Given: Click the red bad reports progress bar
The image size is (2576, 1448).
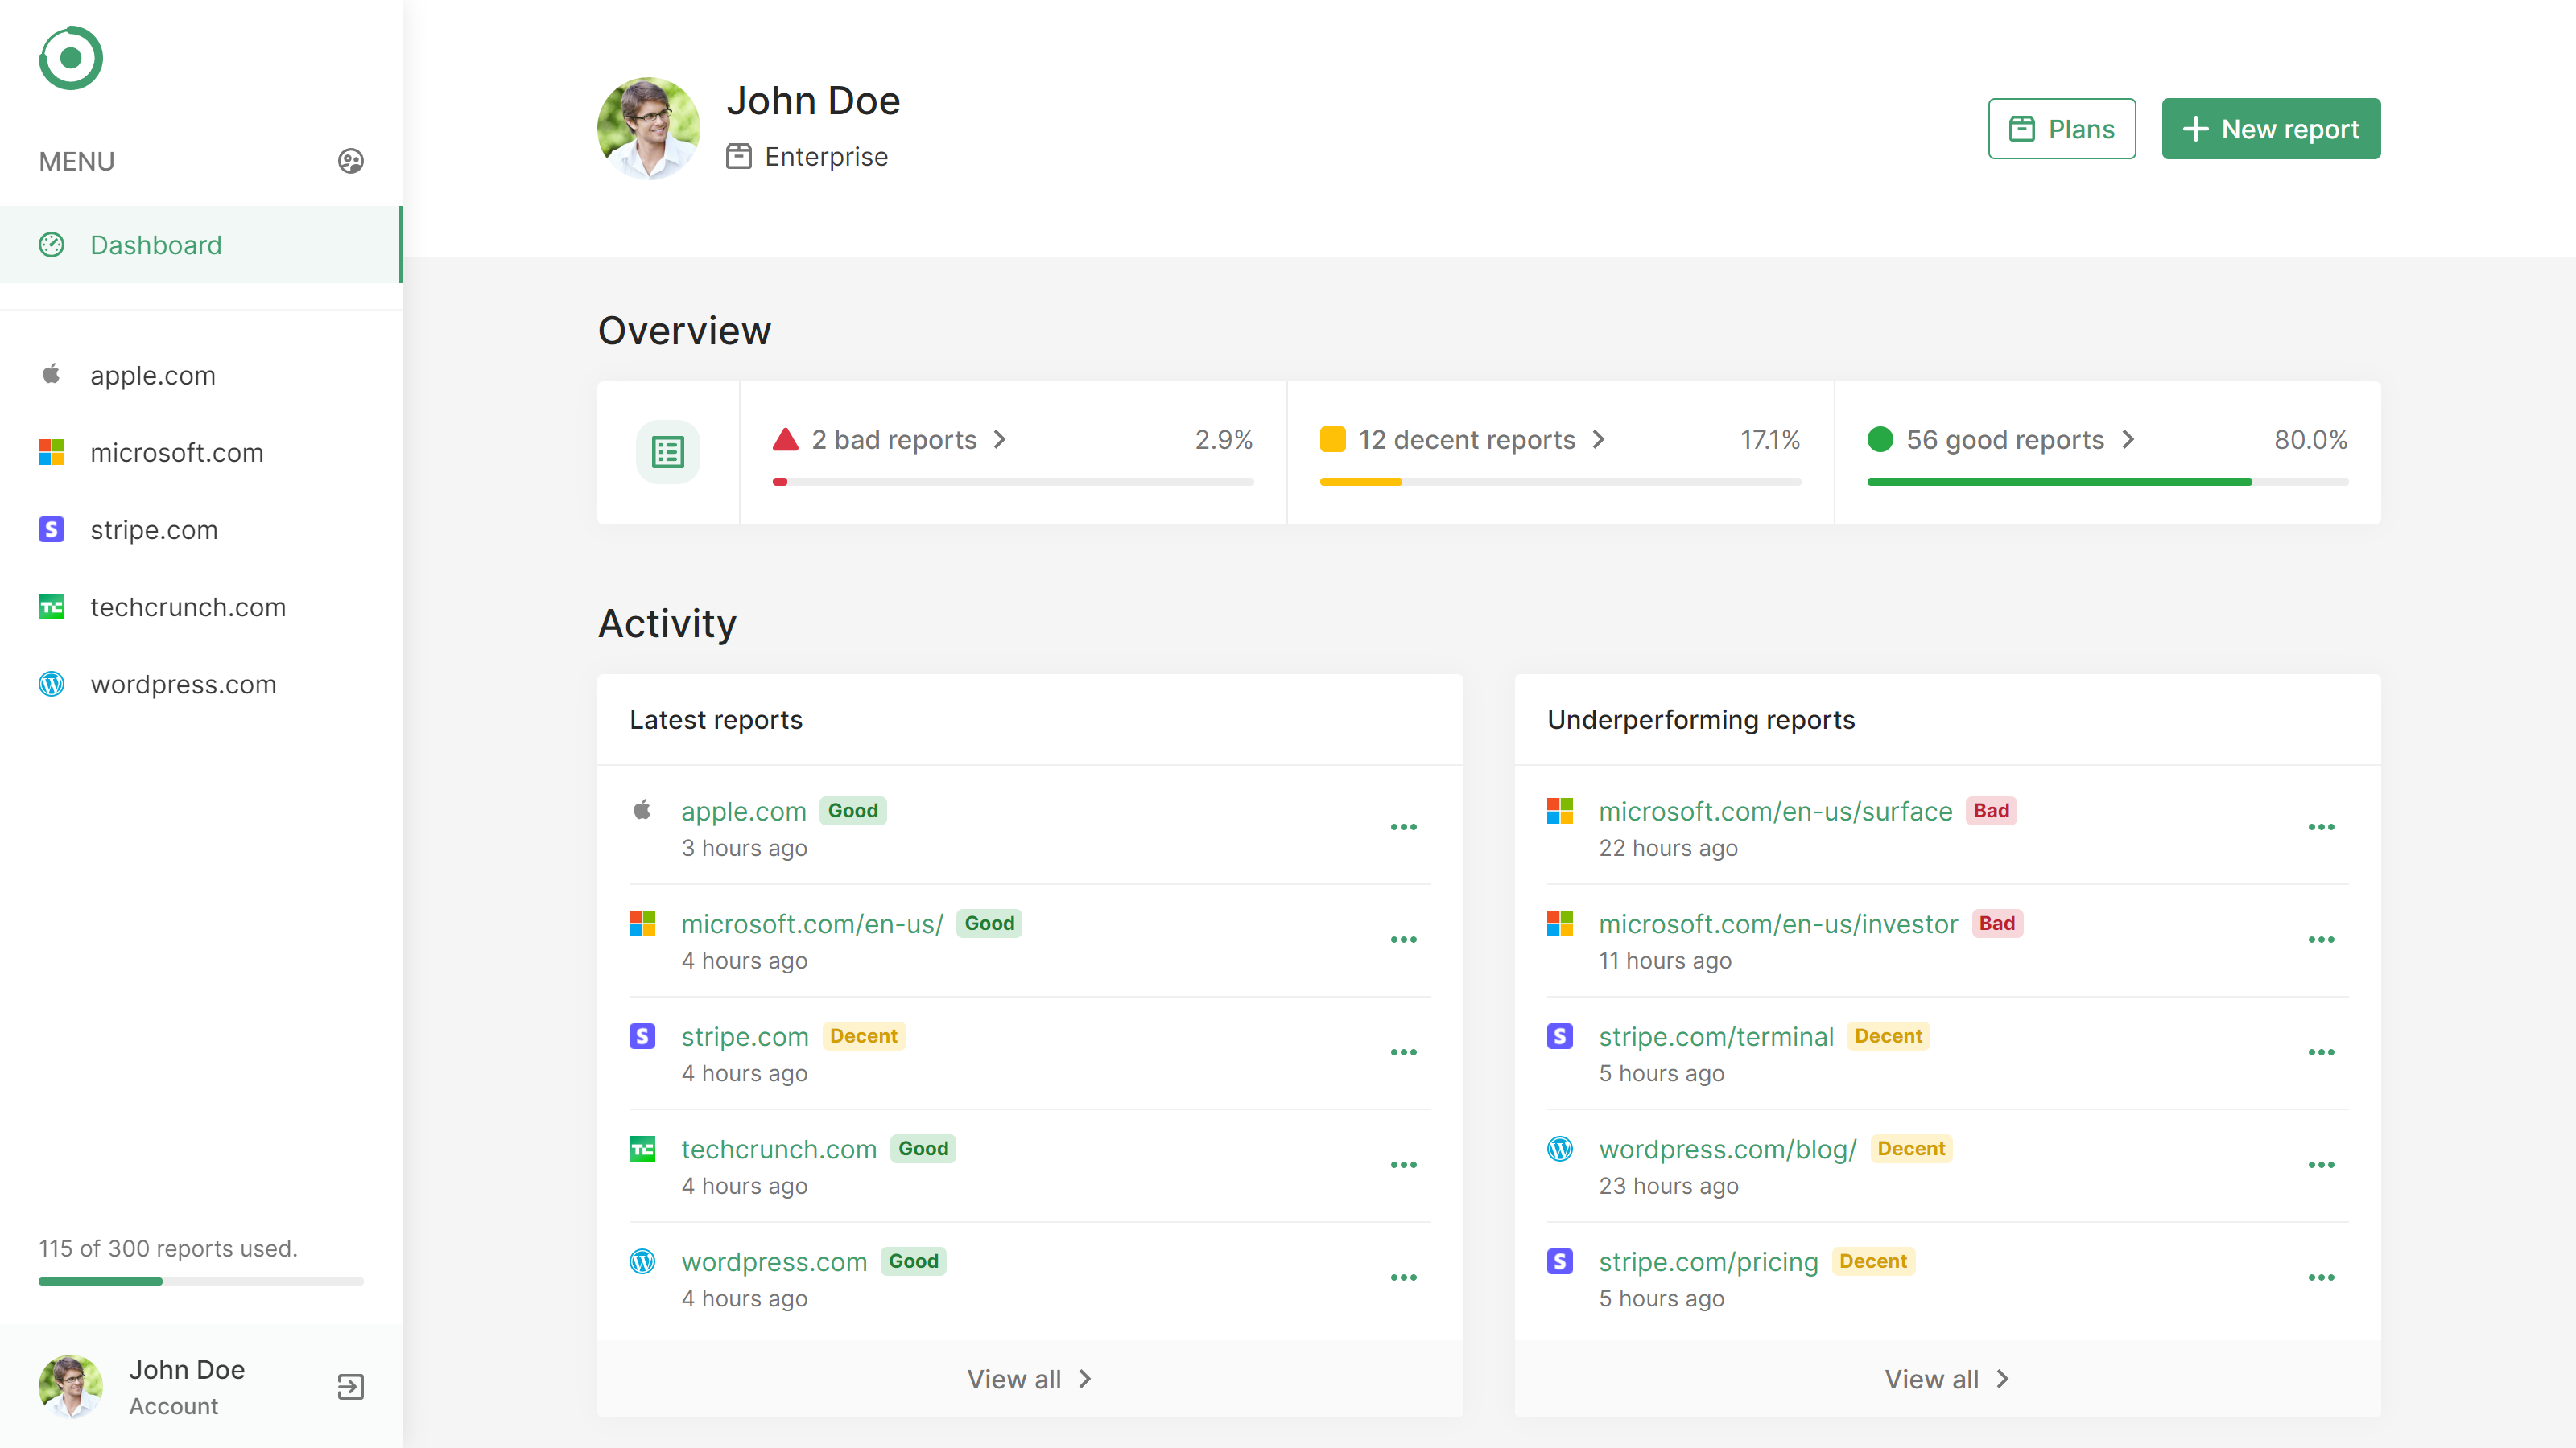Looking at the screenshot, I should 1013,482.
